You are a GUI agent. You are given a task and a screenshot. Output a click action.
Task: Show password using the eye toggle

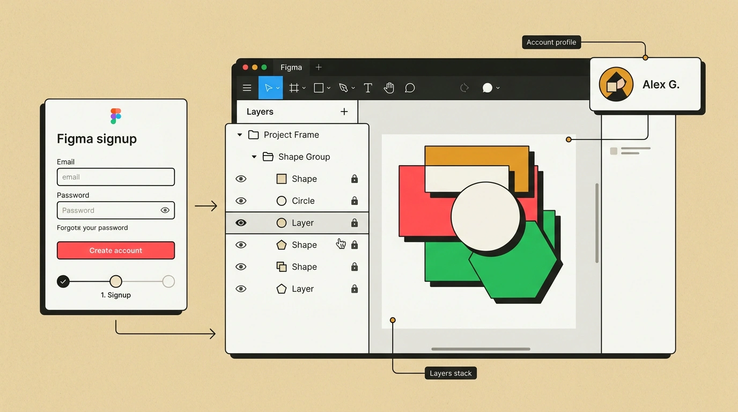[x=165, y=210]
